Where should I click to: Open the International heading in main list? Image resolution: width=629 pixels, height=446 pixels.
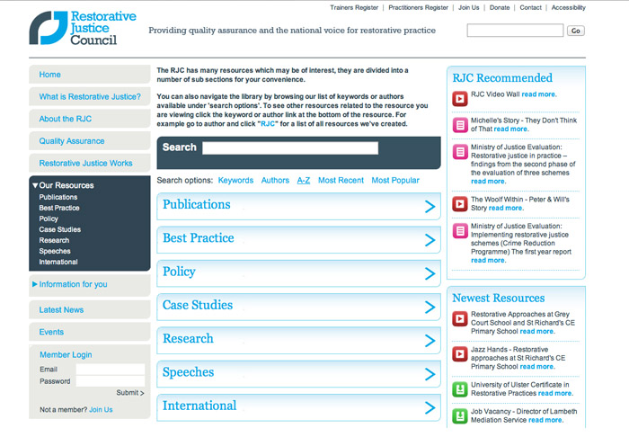(199, 406)
